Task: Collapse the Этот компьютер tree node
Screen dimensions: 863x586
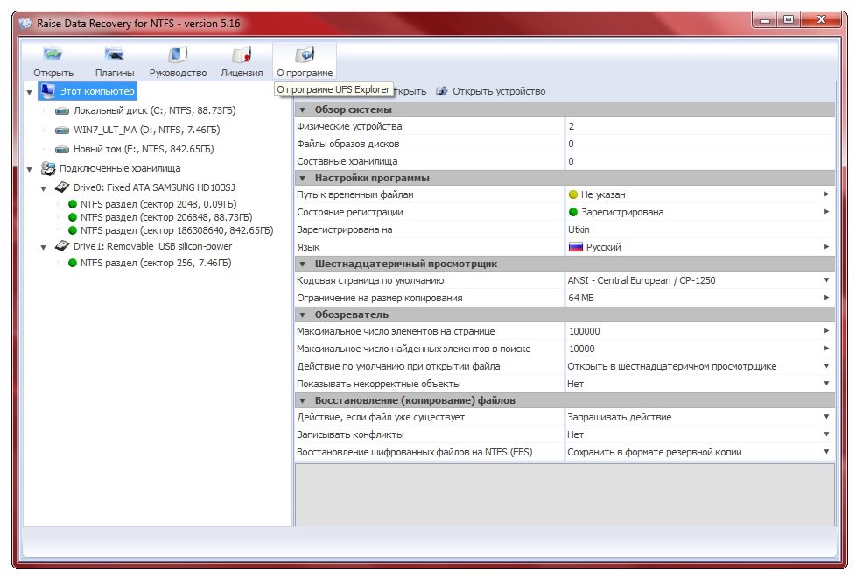Action: [30, 92]
